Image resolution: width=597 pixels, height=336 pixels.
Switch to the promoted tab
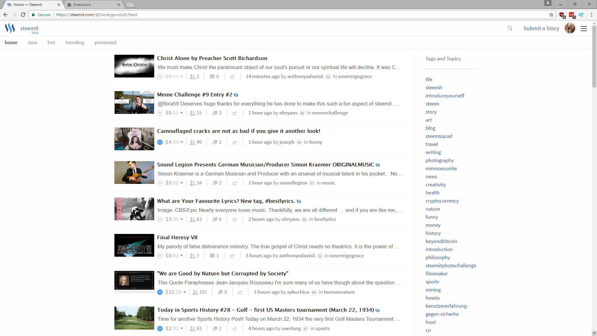pos(105,43)
